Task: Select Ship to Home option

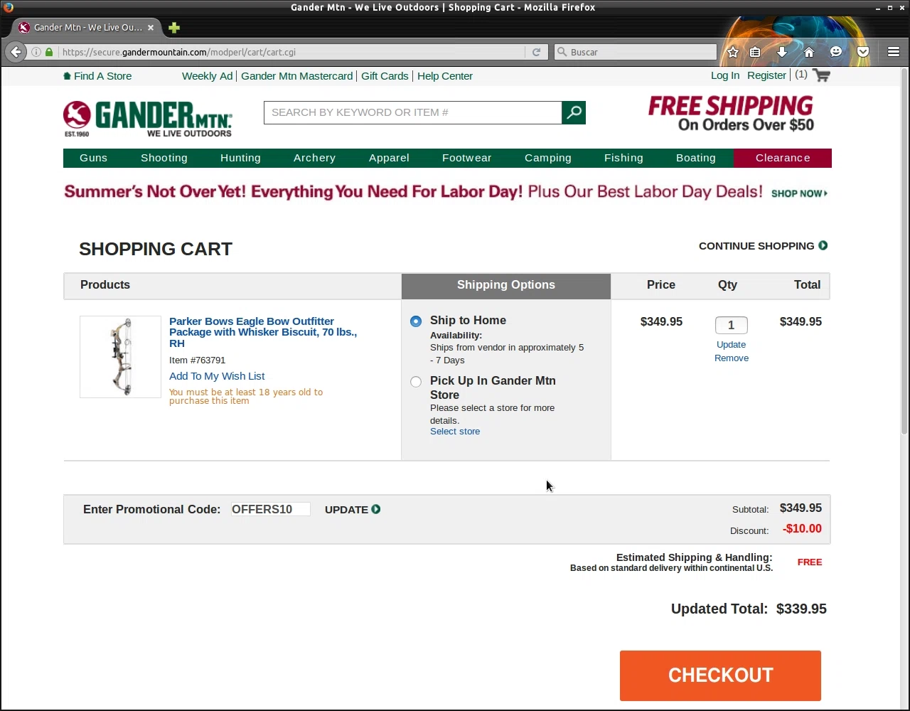Action: point(416,321)
